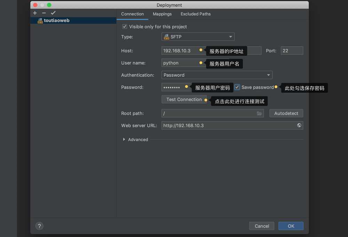Switch to the Connection tab

point(133,14)
